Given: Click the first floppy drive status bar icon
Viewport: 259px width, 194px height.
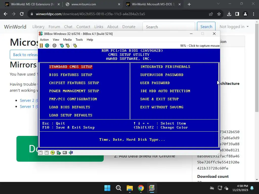Looking at the screenshot, I should pyautogui.click(x=40, y=153).
